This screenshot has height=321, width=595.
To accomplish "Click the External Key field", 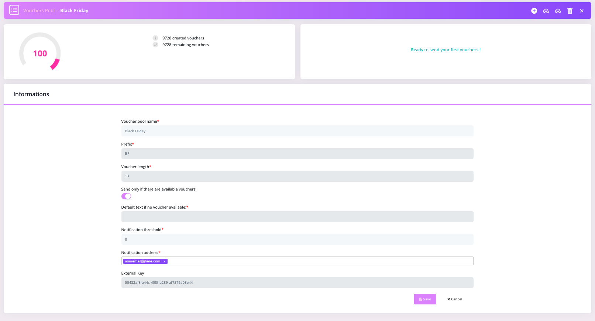I will (x=297, y=283).
